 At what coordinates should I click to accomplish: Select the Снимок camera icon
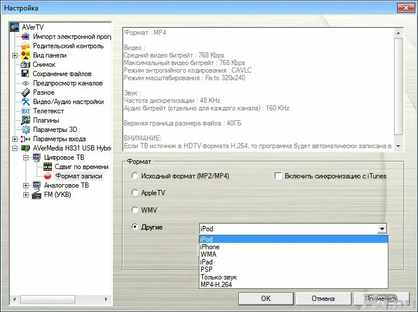pyautogui.click(x=26, y=64)
